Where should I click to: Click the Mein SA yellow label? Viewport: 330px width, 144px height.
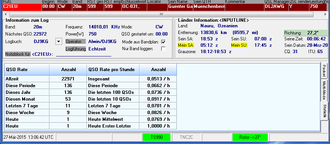[x=186, y=45]
